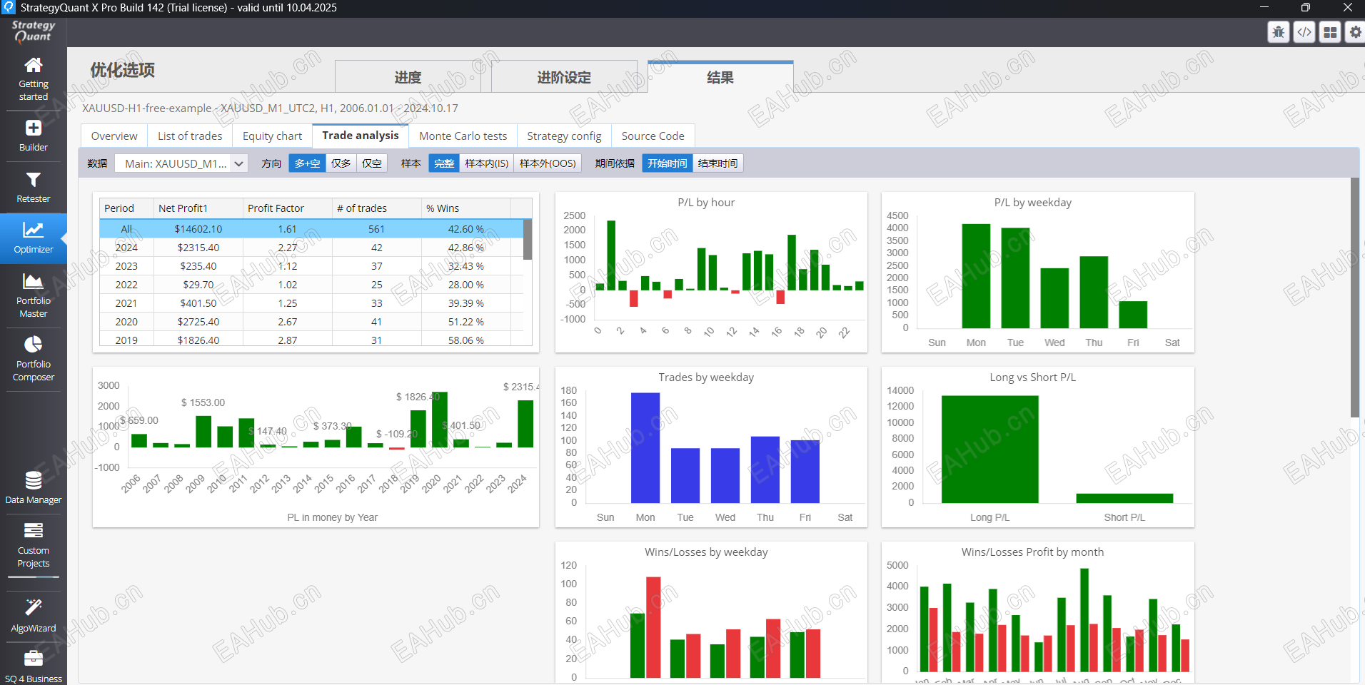The image size is (1365, 685).
Task: Select the 2024 row in period table
Action: [312, 248]
